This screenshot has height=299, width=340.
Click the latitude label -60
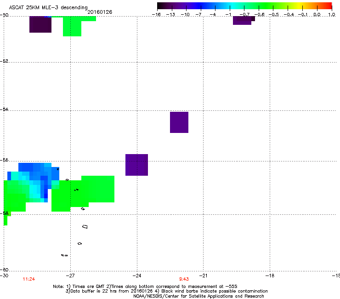4,270
